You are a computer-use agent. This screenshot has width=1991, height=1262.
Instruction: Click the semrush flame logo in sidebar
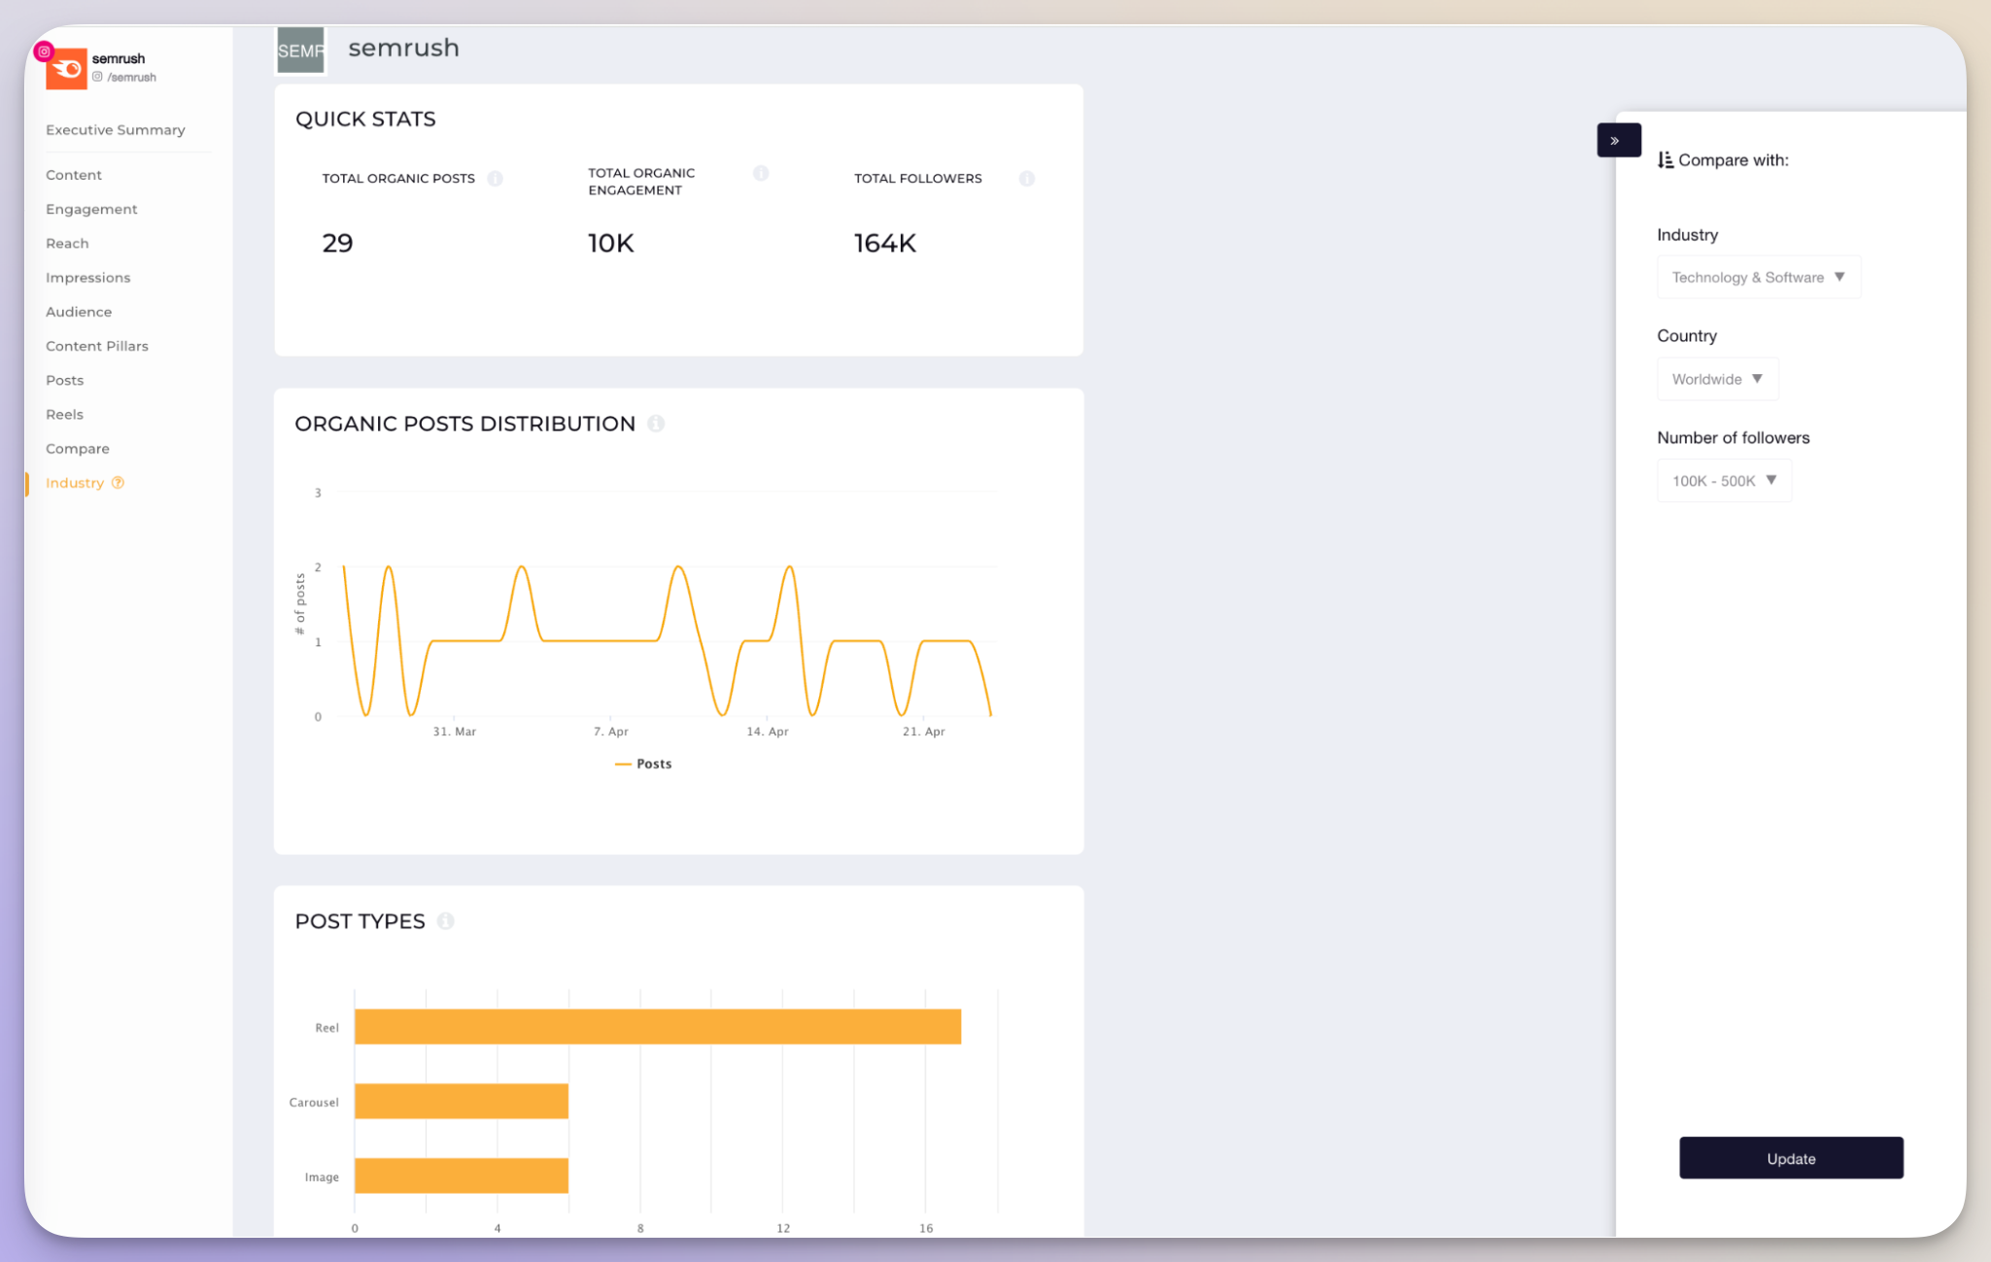[66, 69]
